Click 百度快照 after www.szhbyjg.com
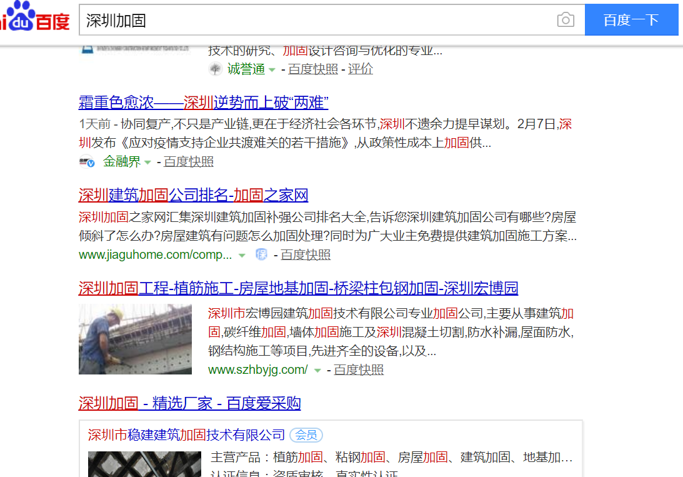Screen dimensions: 683x477 click(359, 369)
